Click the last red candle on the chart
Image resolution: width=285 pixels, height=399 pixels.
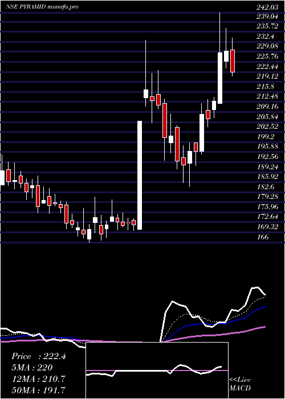point(233,61)
